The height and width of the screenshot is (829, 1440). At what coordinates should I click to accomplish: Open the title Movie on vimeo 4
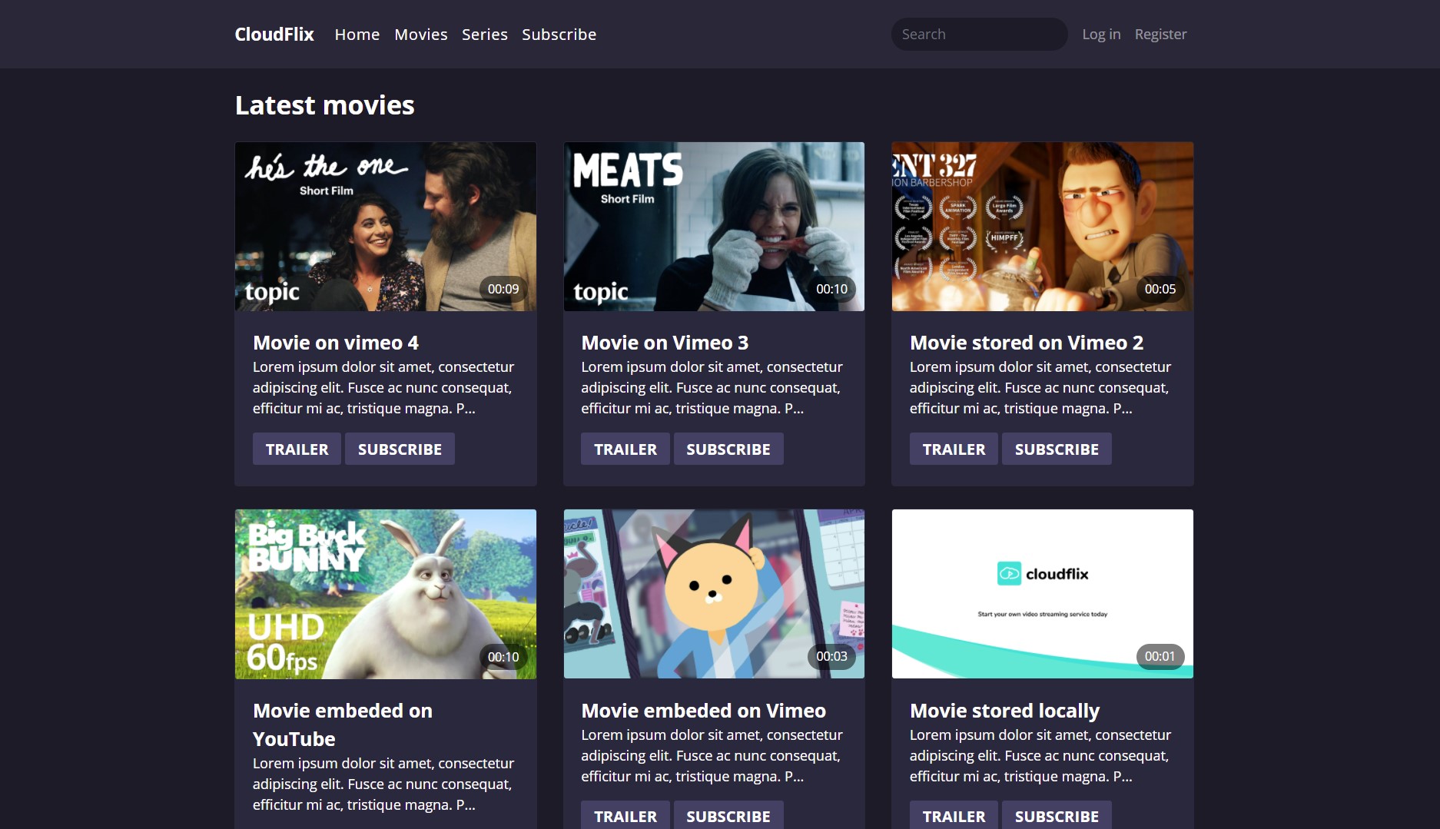[336, 343]
